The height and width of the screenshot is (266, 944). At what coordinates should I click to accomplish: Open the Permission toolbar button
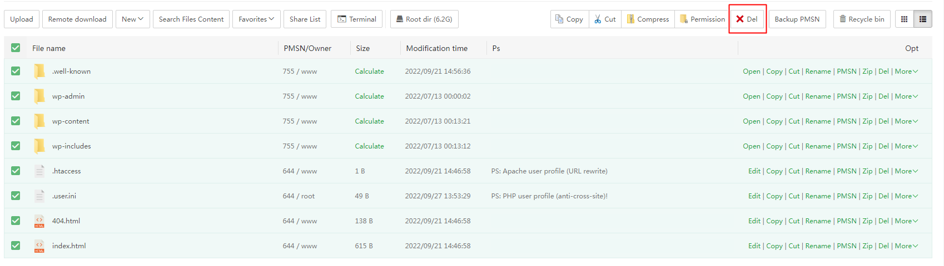point(702,19)
